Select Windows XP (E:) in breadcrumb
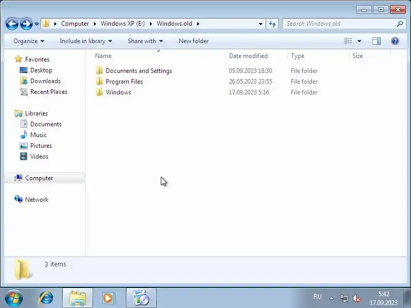Screen dimensions: 411x308 point(123,24)
